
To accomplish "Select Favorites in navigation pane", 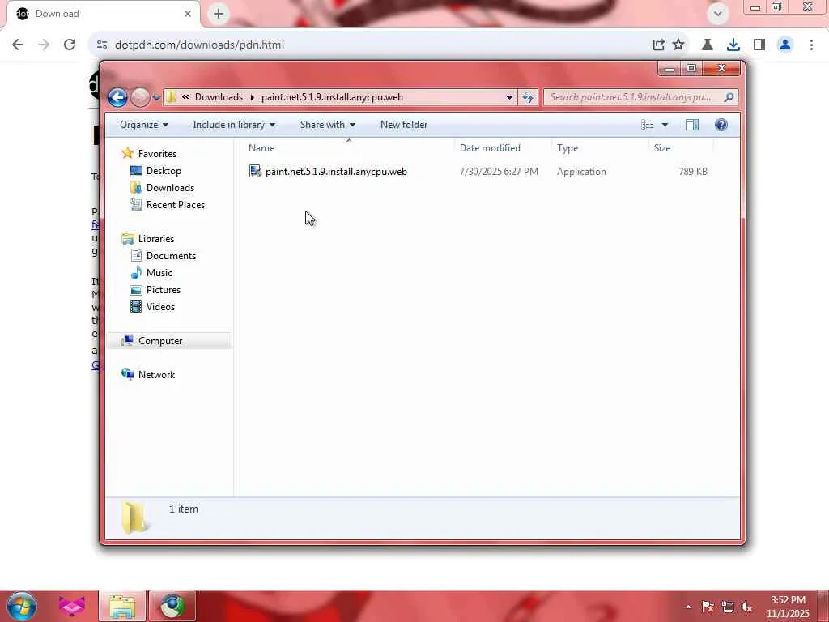I will click(x=157, y=153).
